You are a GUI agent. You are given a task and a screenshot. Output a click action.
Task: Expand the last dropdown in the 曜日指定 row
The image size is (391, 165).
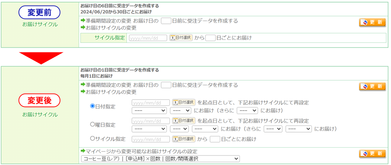pos(299,129)
